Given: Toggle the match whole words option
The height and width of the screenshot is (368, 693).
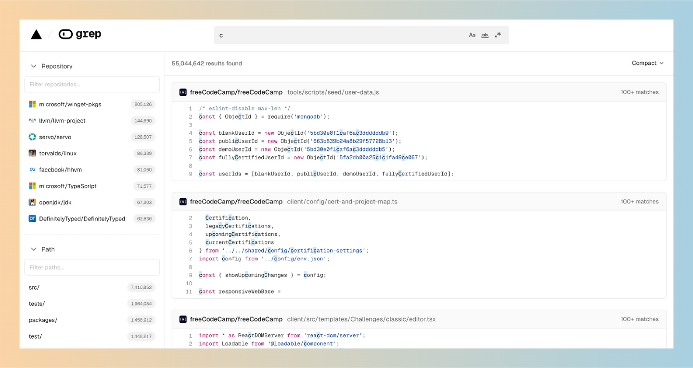Looking at the screenshot, I should tap(485, 35).
